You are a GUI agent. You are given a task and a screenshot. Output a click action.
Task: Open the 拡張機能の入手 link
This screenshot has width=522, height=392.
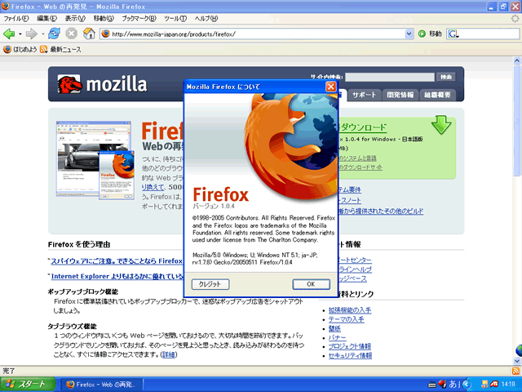coord(350,310)
